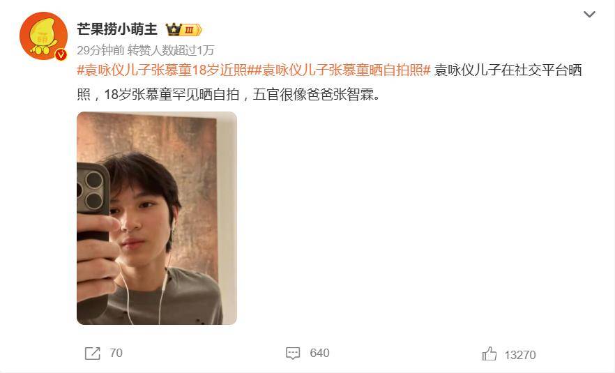Open the post options chevron menu

point(589,15)
